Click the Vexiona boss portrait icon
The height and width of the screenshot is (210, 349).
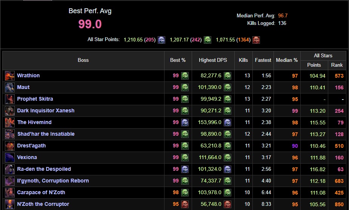pos(9,158)
